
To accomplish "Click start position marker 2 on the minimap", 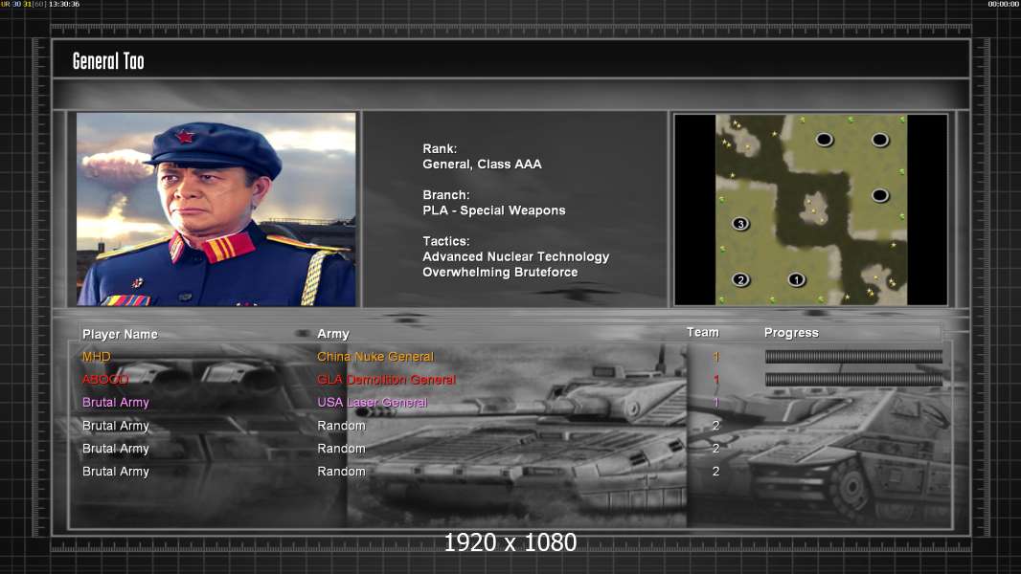I will pos(740,279).
